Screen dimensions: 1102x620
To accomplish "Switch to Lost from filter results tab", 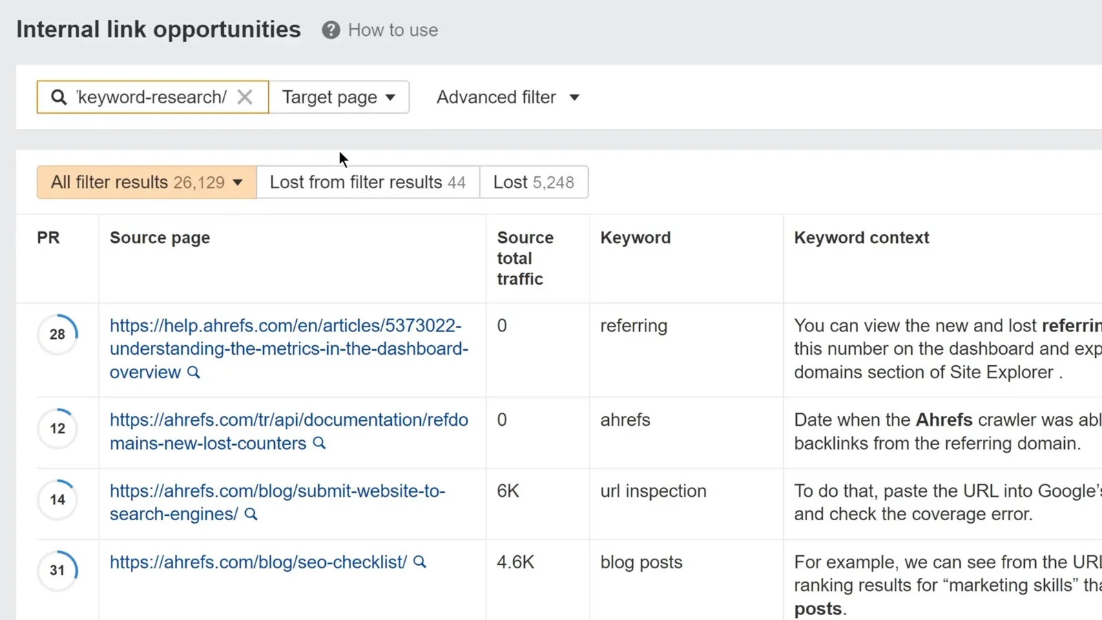I will pyautogui.click(x=368, y=183).
